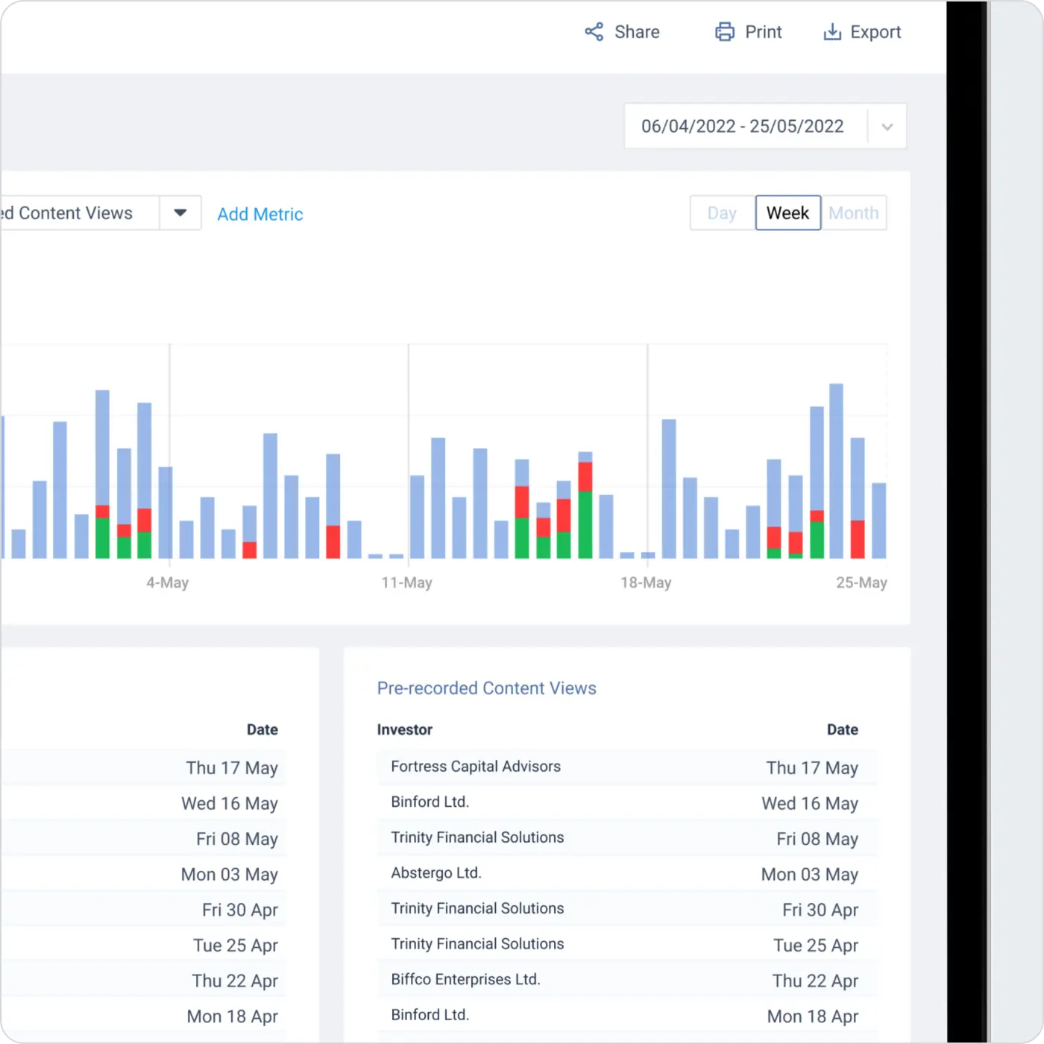The height and width of the screenshot is (1044, 1044).
Task: Select the Biffco Enterprises Ltd. row
Action: tap(465, 980)
